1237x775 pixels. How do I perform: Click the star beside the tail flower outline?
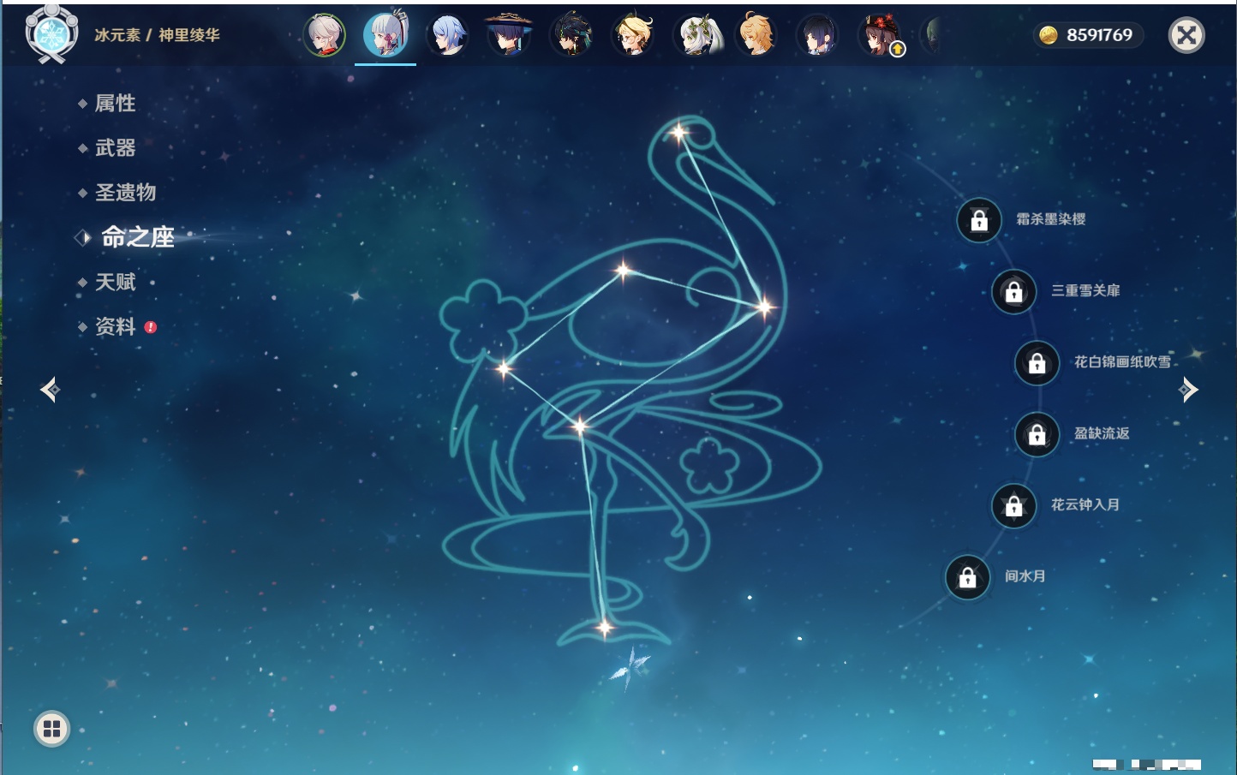[504, 369]
